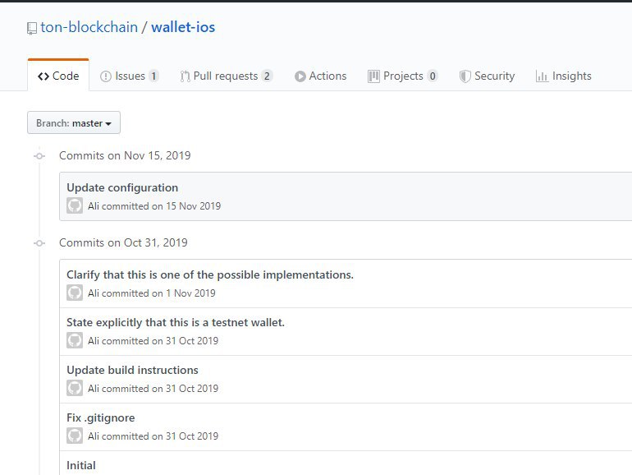Click the Actions play icon
The height and width of the screenshot is (475, 632).
click(x=300, y=76)
